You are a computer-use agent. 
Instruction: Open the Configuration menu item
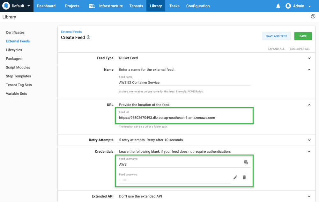click(198, 6)
